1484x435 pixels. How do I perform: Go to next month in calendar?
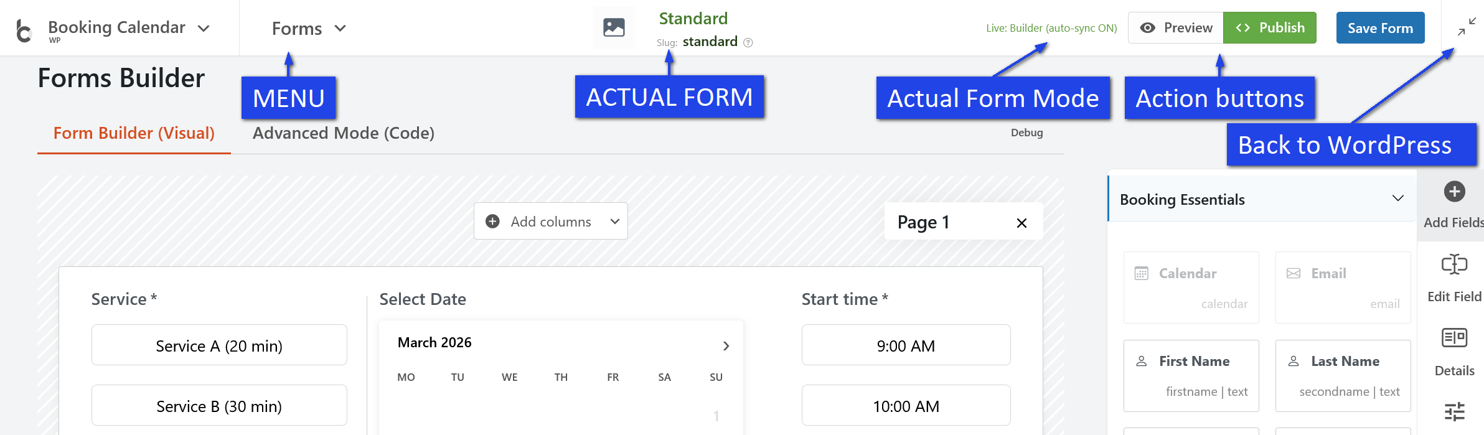[x=726, y=346]
